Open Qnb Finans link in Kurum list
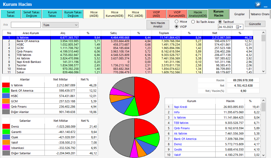The height and width of the screenshot is (158, 271). coord(182,128)
